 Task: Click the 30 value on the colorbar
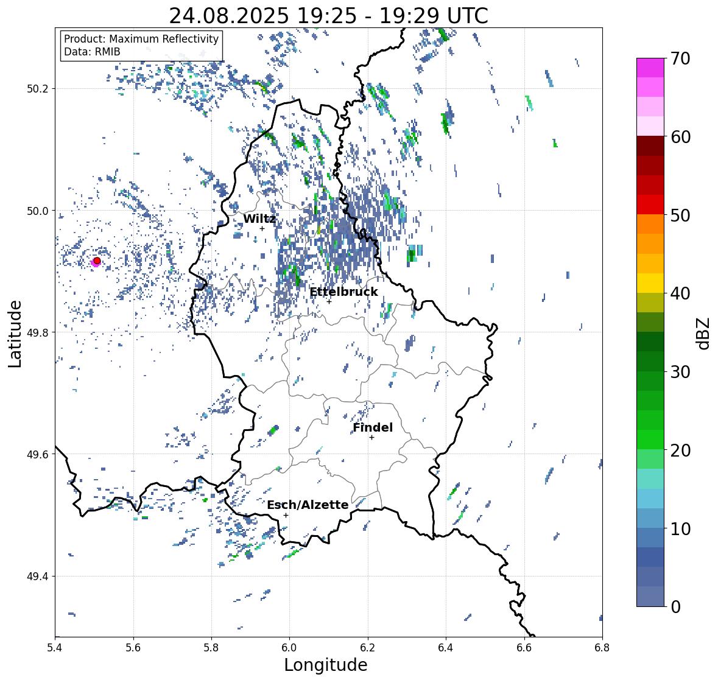(x=680, y=372)
